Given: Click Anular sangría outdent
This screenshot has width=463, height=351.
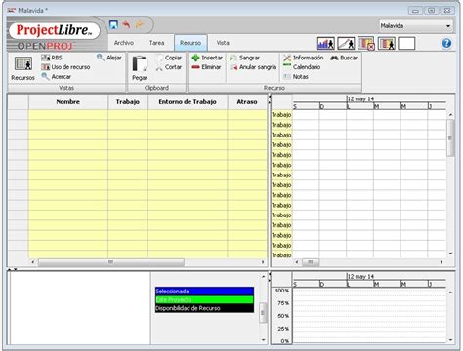Looking at the screenshot, I should pos(253,67).
